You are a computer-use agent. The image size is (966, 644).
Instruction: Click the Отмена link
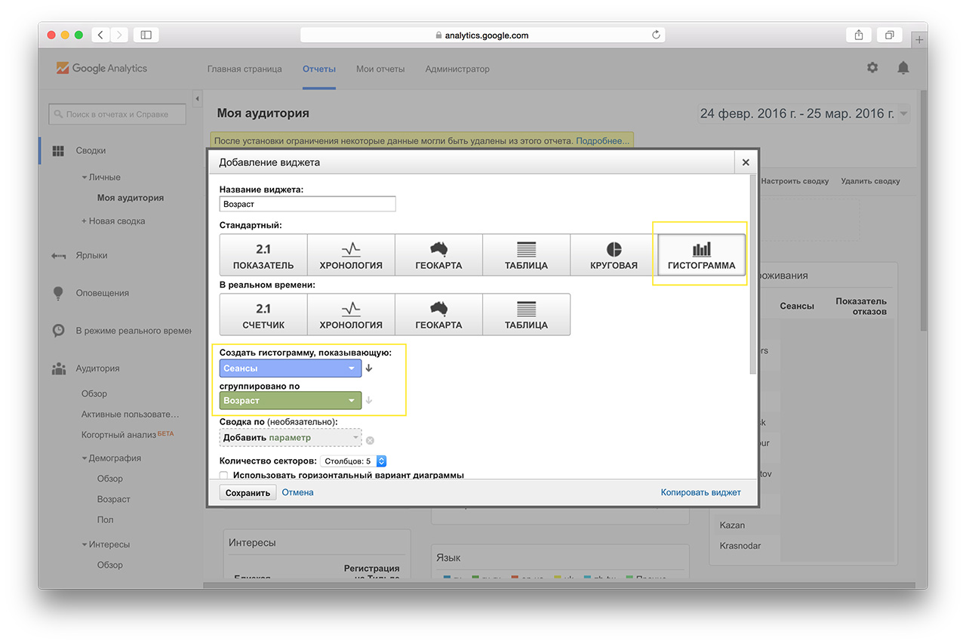point(297,492)
